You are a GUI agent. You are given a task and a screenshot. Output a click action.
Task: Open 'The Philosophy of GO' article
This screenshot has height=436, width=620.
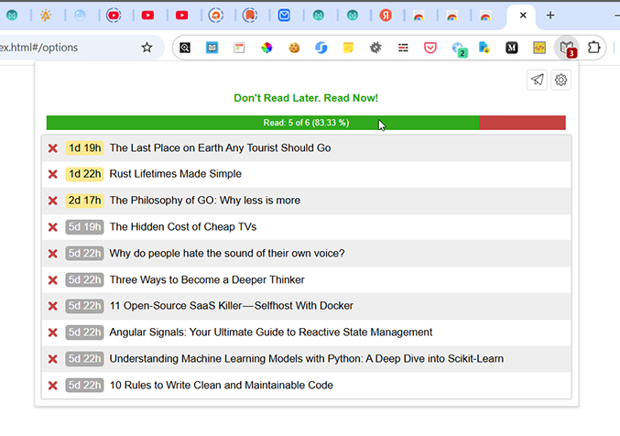[204, 201]
